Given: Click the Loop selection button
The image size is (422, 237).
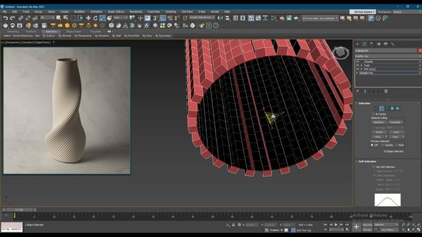Looking at the screenshot, I should point(395,136).
